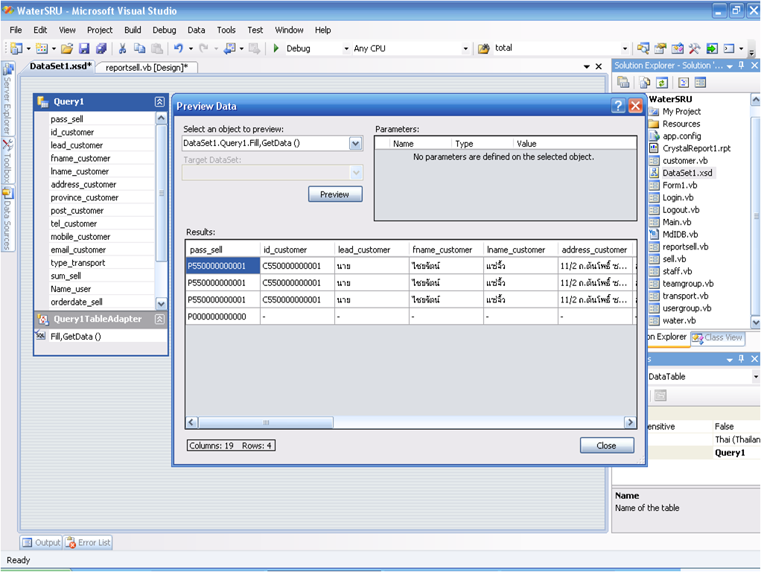Screen dimensions: 761x572
Task: Click the Preview button
Action: tap(335, 194)
